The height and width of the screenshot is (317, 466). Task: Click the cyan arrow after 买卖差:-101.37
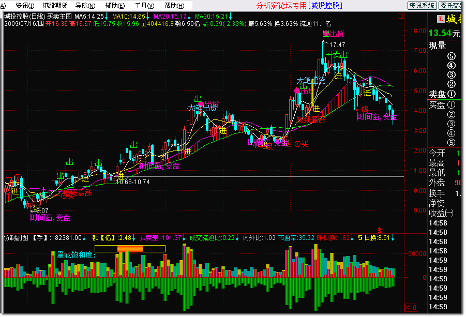point(184,238)
